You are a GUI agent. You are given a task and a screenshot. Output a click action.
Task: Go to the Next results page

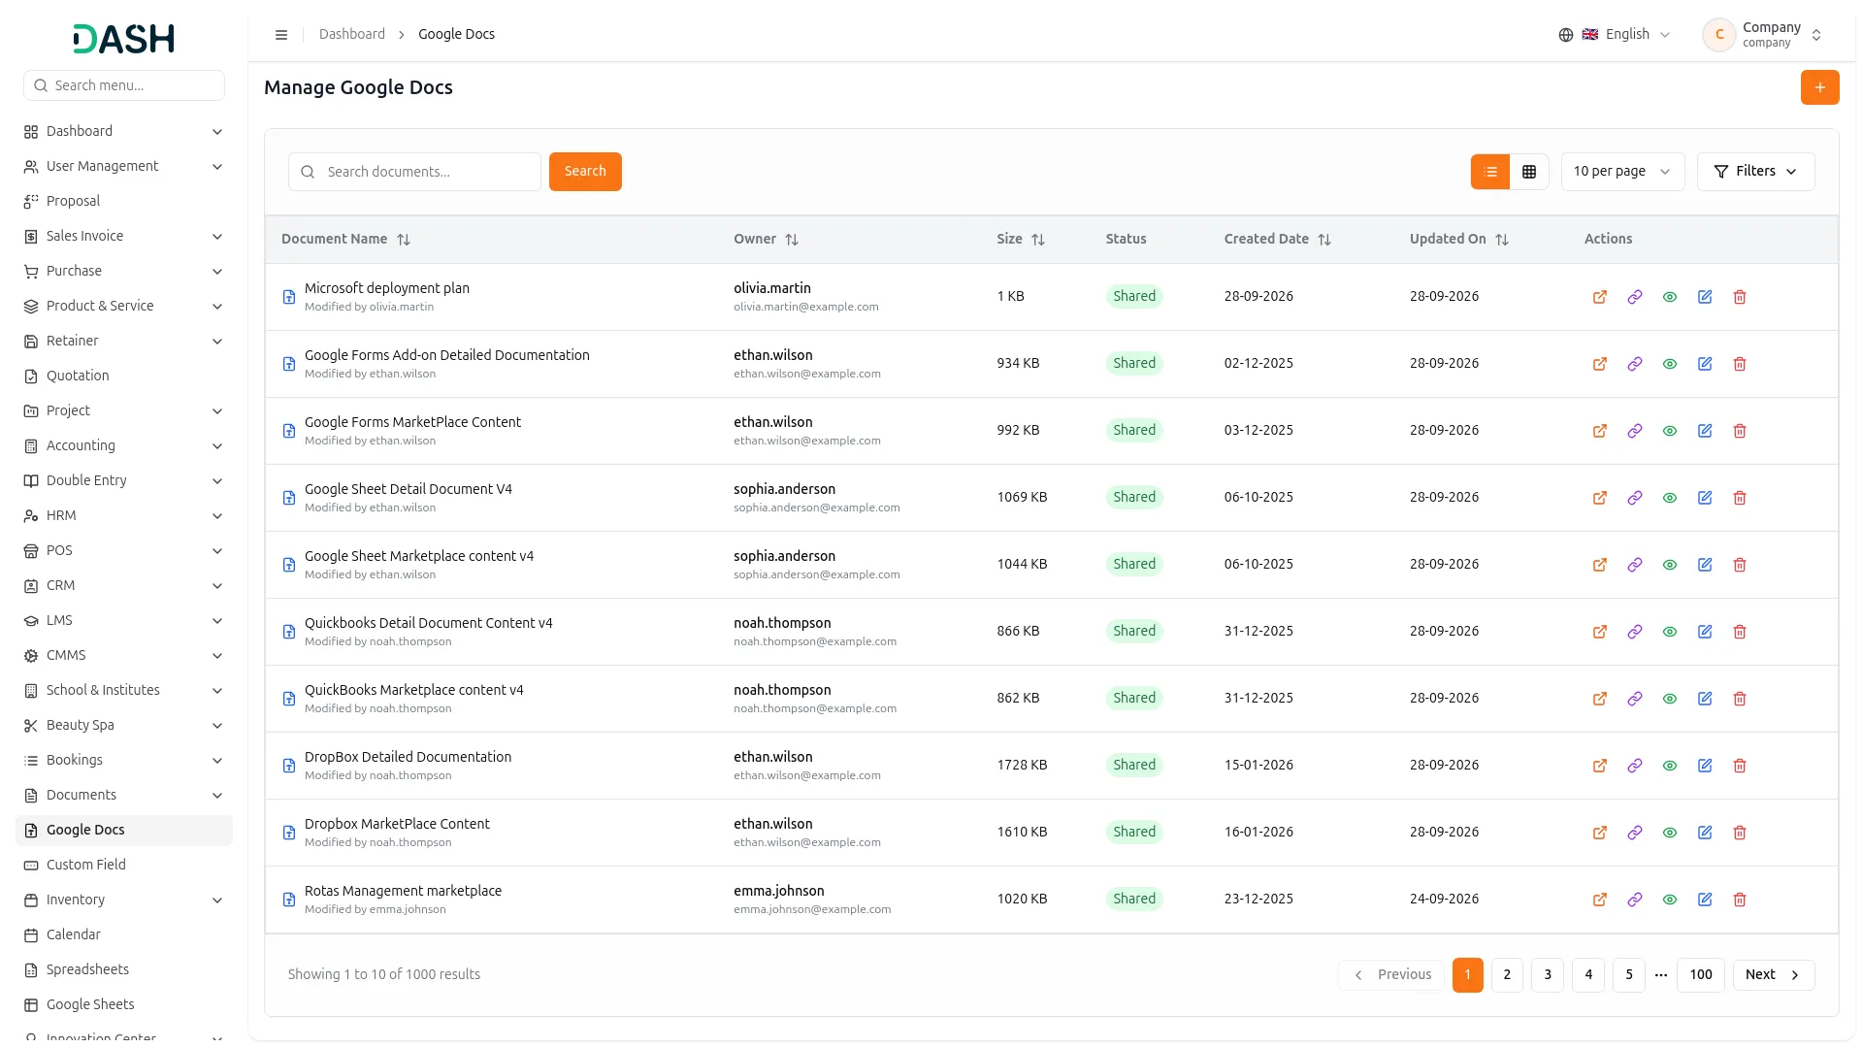tap(1773, 975)
